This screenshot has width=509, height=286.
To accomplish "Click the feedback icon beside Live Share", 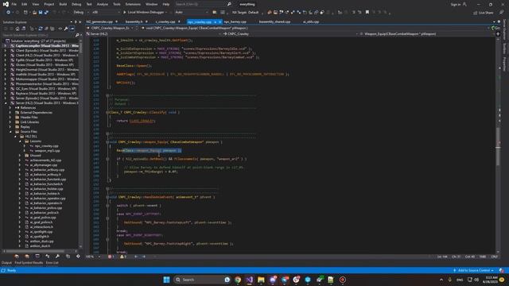I will 501,13.
